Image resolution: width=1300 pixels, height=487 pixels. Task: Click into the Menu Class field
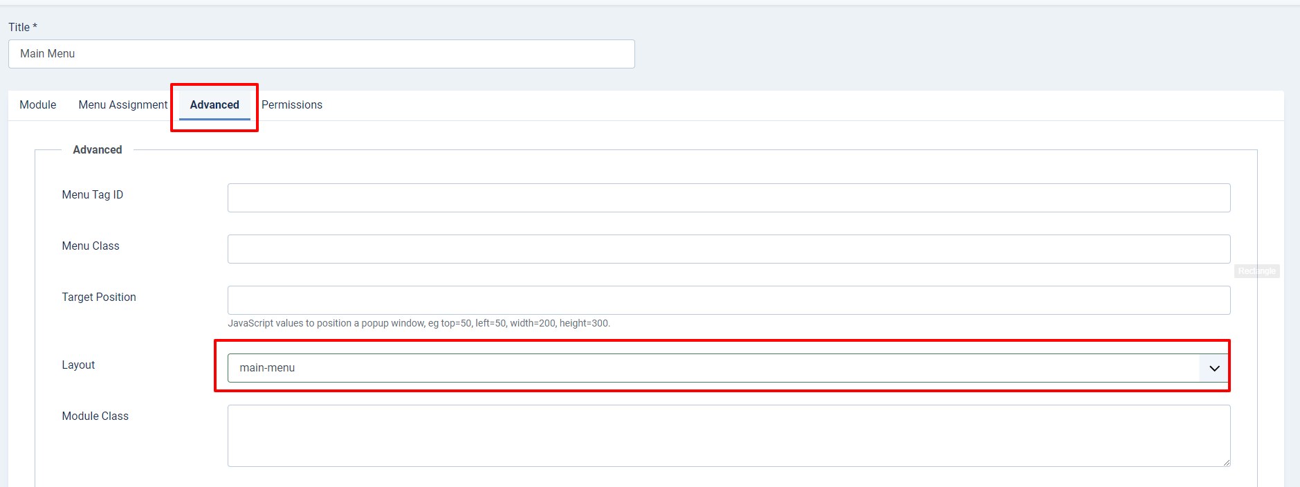tap(728, 249)
